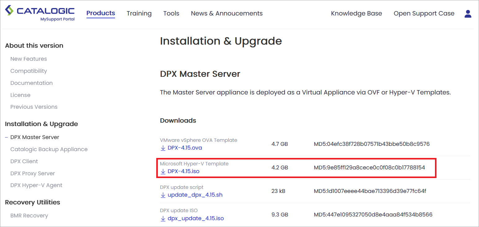The height and width of the screenshot is (227, 479).
Task: Click download arrow icon for DPX-4.15.ova
Action: pos(163,148)
